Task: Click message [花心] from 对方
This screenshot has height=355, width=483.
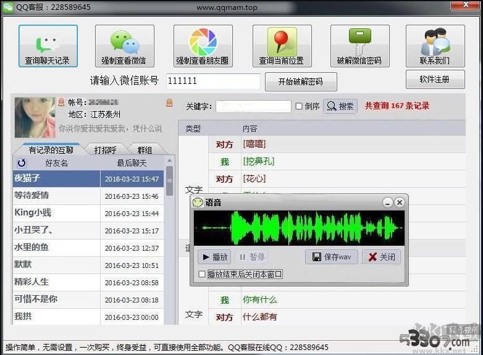Action: [254, 178]
